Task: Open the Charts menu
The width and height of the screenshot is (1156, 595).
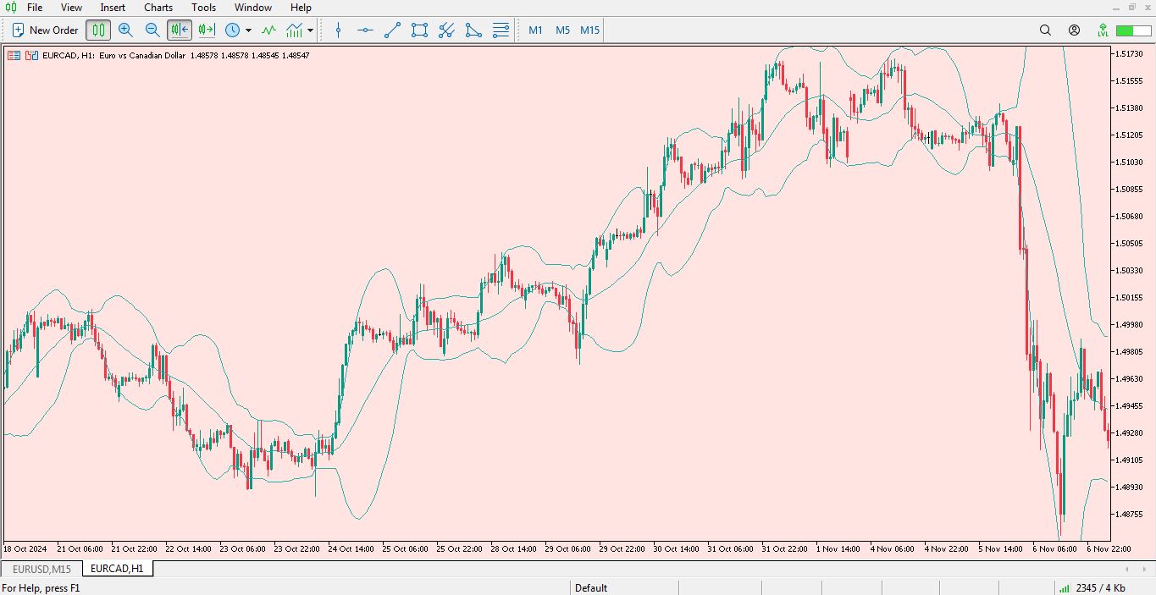Action: pyautogui.click(x=158, y=8)
